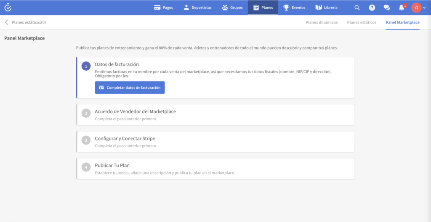Select Planes in the navigation bar

[263, 8]
